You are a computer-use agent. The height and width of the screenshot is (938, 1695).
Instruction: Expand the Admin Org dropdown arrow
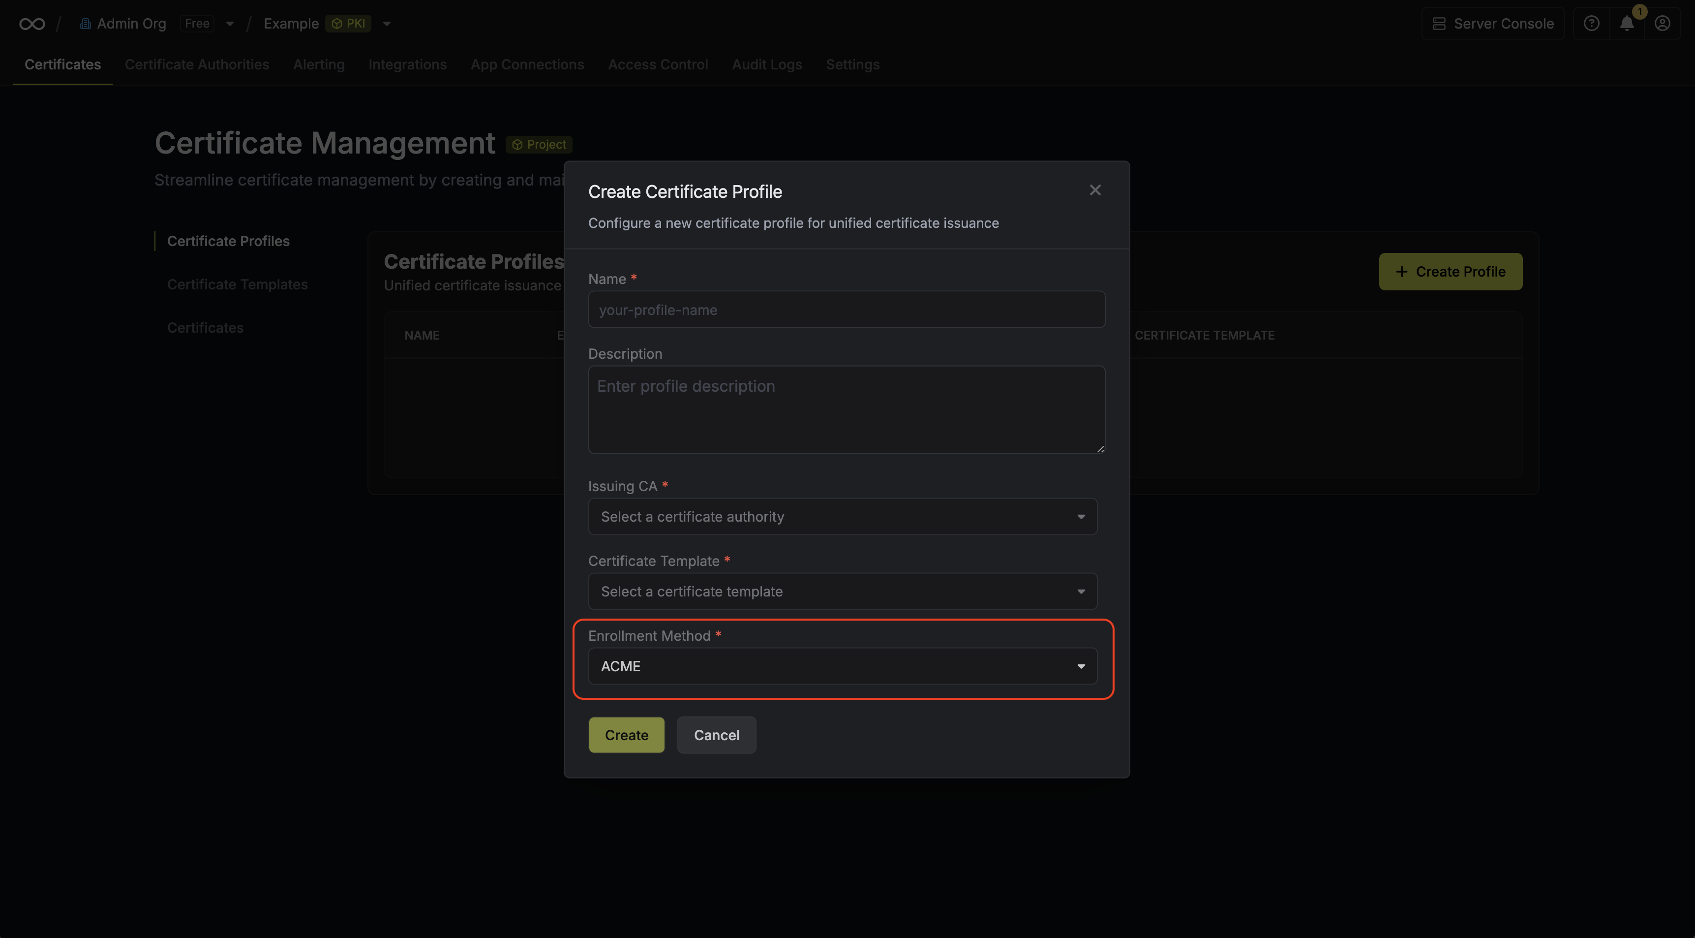tap(230, 24)
